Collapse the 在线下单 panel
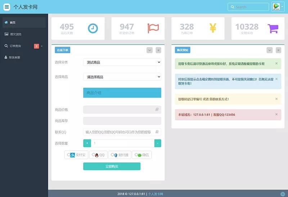This screenshot has width=288, height=197. point(150,50)
